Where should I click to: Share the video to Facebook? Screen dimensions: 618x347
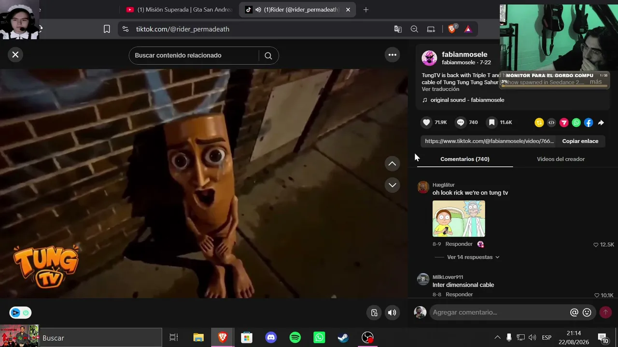pyautogui.click(x=589, y=123)
